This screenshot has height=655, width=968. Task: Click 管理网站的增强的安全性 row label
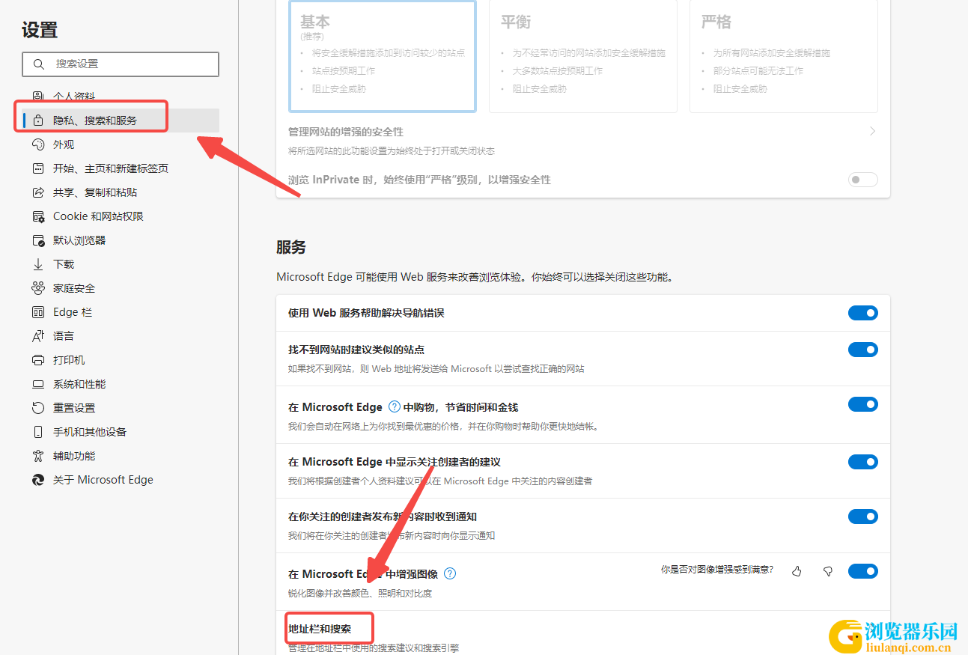click(x=346, y=132)
